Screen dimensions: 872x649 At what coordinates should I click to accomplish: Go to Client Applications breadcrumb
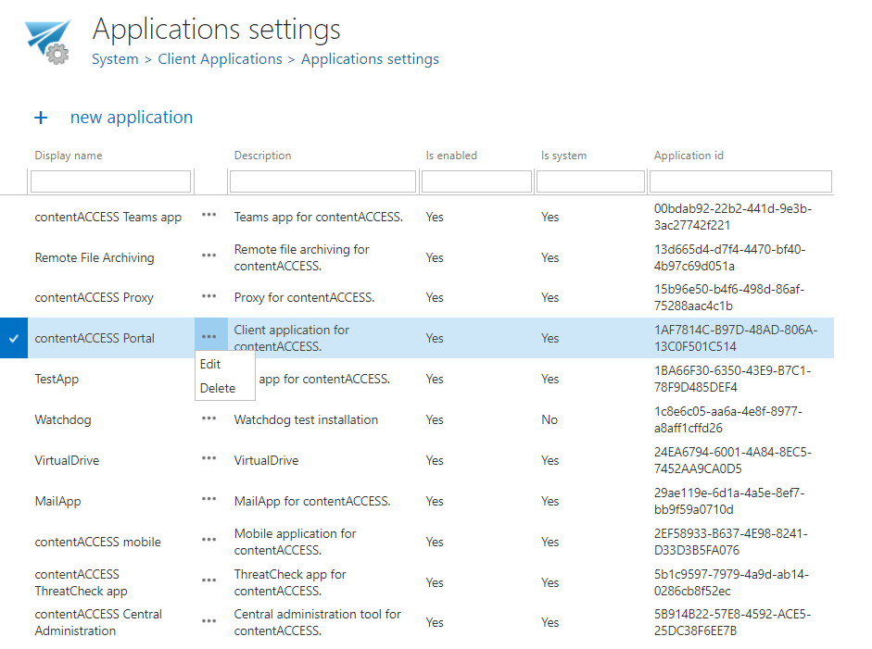(220, 59)
